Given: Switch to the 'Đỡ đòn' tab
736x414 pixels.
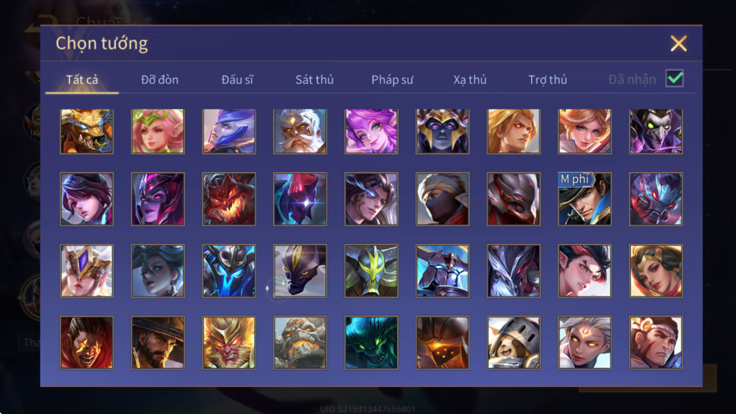Looking at the screenshot, I should (x=159, y=80).
